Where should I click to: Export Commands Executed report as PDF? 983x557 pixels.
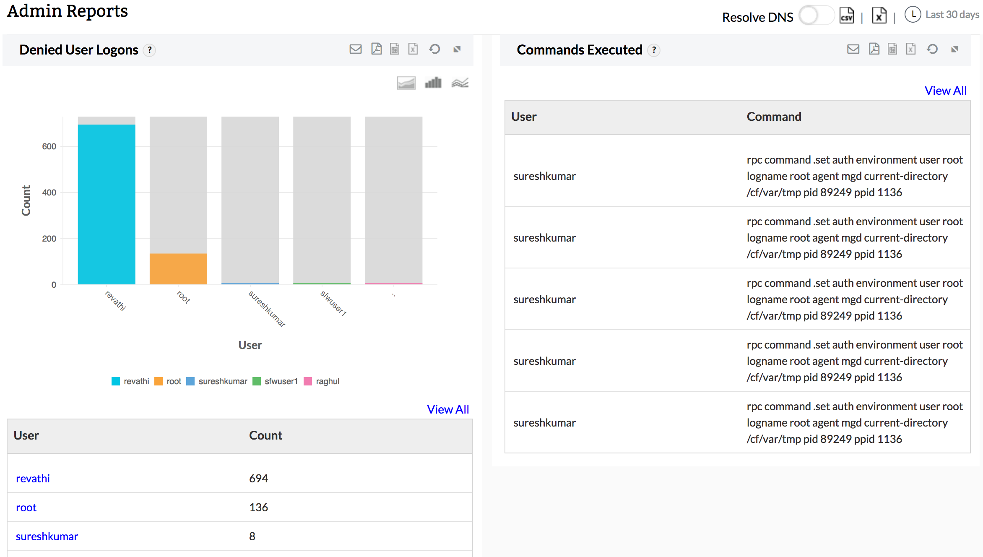pos(874,49)
